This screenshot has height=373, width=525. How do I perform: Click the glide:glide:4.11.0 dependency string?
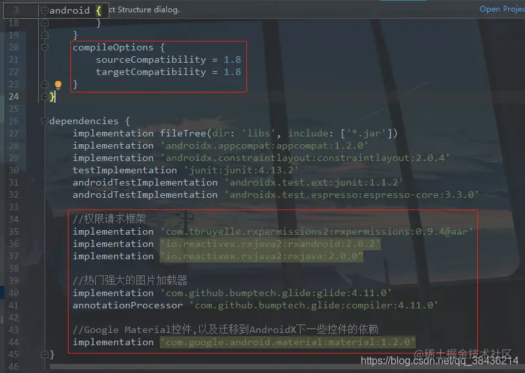276,293
